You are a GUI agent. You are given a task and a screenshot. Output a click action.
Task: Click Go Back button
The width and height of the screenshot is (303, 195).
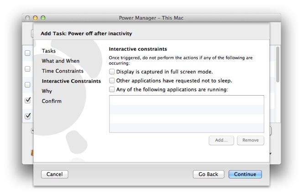pos(209,174)
